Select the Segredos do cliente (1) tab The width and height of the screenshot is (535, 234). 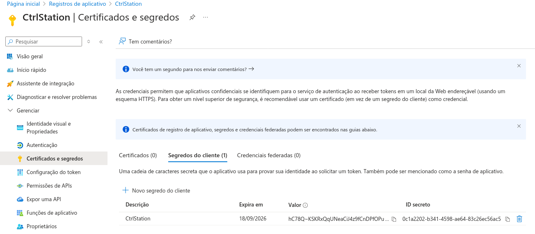click(197, 156)
